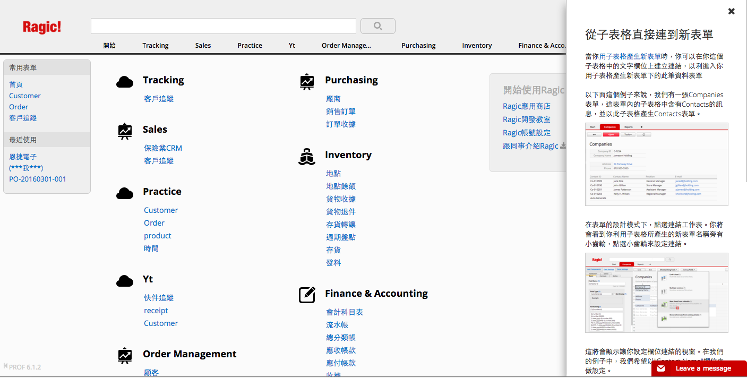This screenshot has width=747, height=378.
Task: Click the chart icon beside Purchasing heading
Action: [307, 82]
